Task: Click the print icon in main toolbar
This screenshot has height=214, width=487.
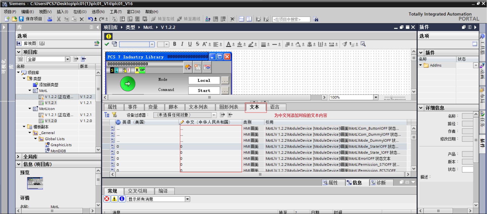Action: click(50, 19)
